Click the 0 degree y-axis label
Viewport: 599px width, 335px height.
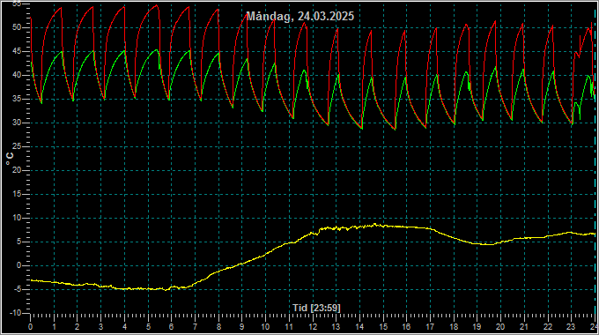pos(18,265)
